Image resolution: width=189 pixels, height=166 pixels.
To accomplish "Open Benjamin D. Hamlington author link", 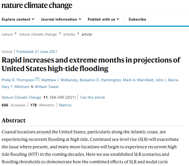I will coord(100,80).
